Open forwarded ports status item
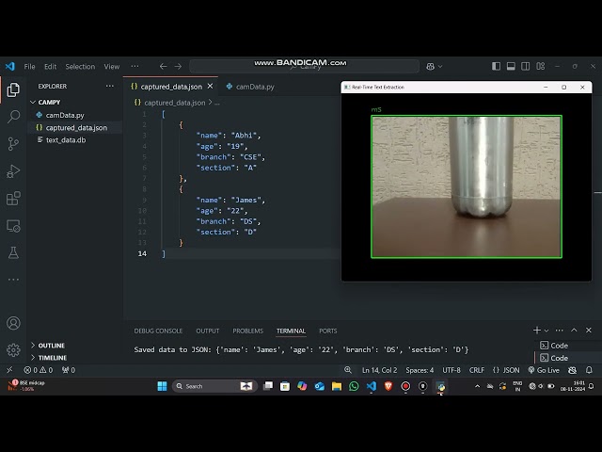The width and height of the screenshot is (602, 452). click(x=69, y=370)
